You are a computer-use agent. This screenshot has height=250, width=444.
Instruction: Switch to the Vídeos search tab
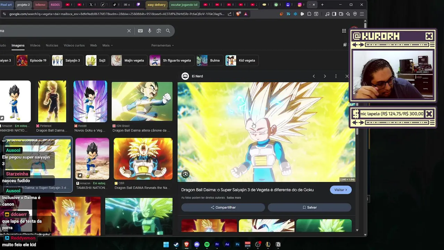35,45
